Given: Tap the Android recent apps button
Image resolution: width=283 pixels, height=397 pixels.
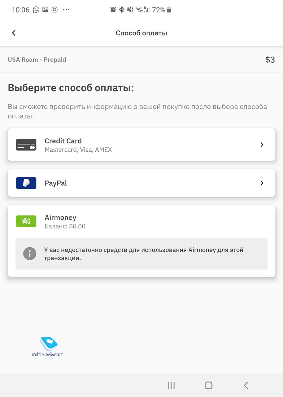Looking at the screenshot, I should [171, 385].
